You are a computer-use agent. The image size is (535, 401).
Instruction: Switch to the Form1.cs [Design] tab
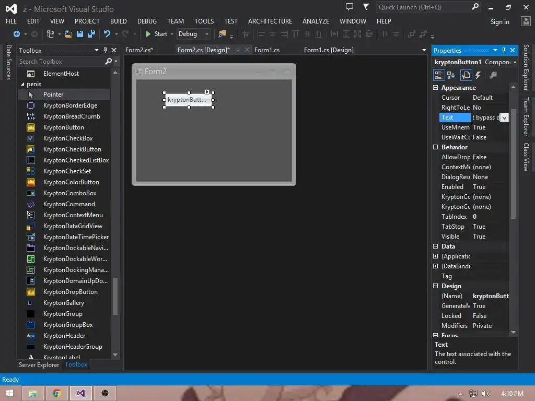pyautogui.click(x=329, y=50)
